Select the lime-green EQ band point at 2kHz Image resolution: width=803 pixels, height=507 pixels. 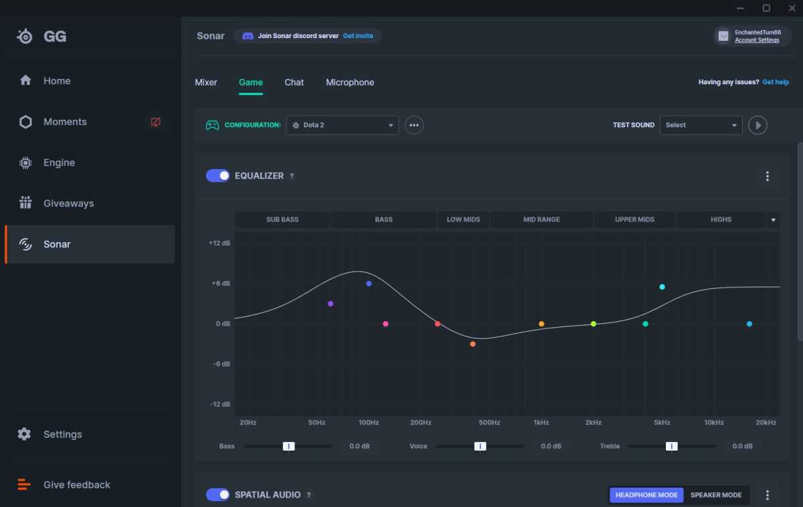pyautogui.click(x=594, y=324)
